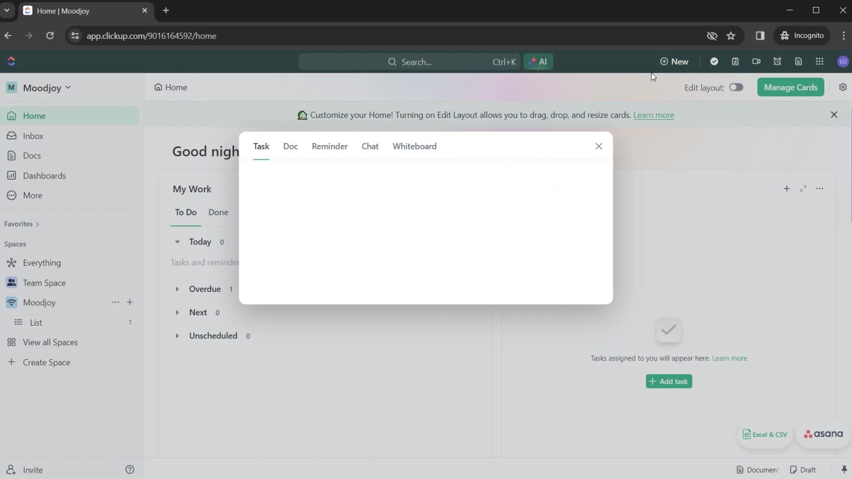Viewport: 852px width, 479px height.
Task: Open Inbox in sidebar
Action: coord(70,136)
